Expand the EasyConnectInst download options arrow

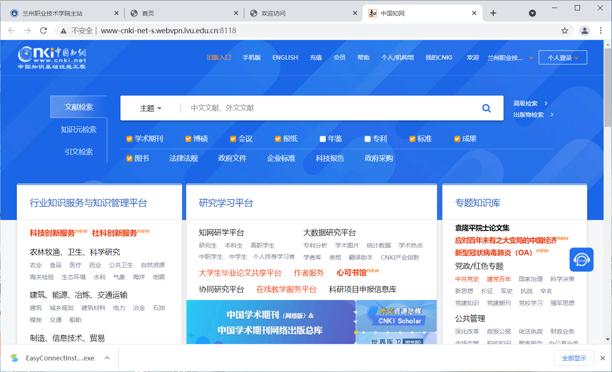pyautogui.click(x=107, y=358)
